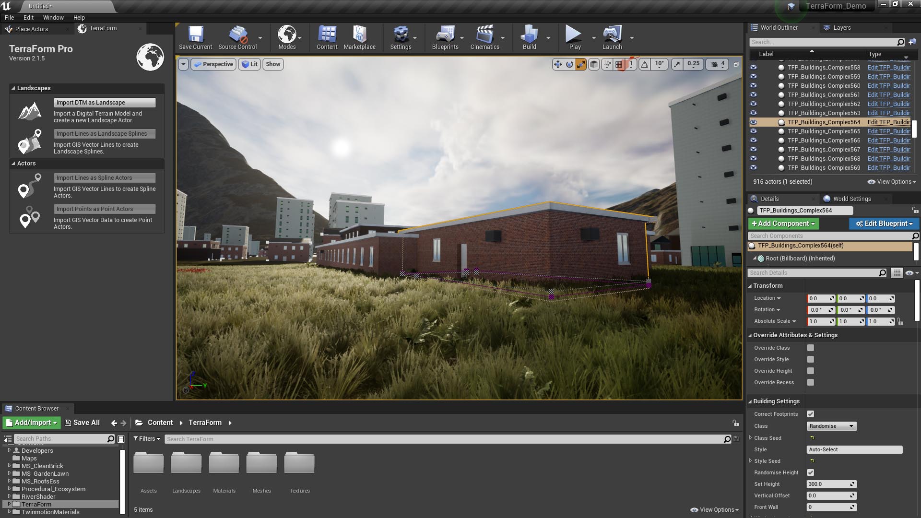Open the Textures folder thumbnail
The width and height of the screenshot is (921, 518).
(x=299, y=463)
